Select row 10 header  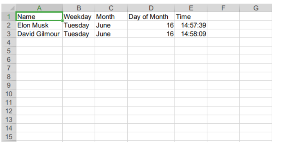pos(9,94)
